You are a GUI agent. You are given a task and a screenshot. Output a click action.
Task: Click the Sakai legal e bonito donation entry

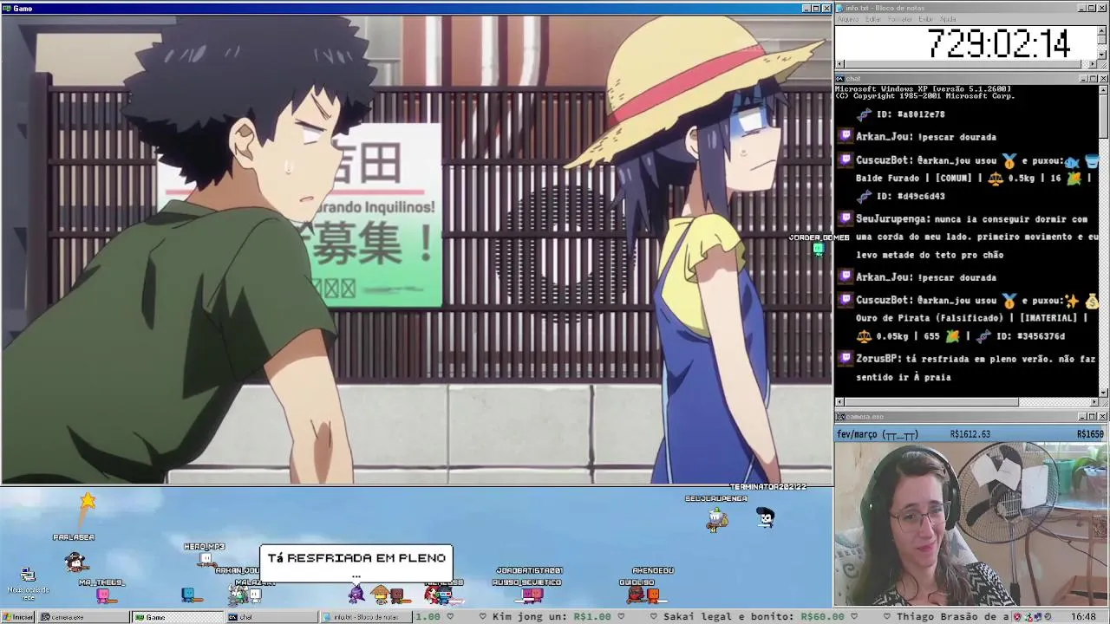tap(753, 617)
